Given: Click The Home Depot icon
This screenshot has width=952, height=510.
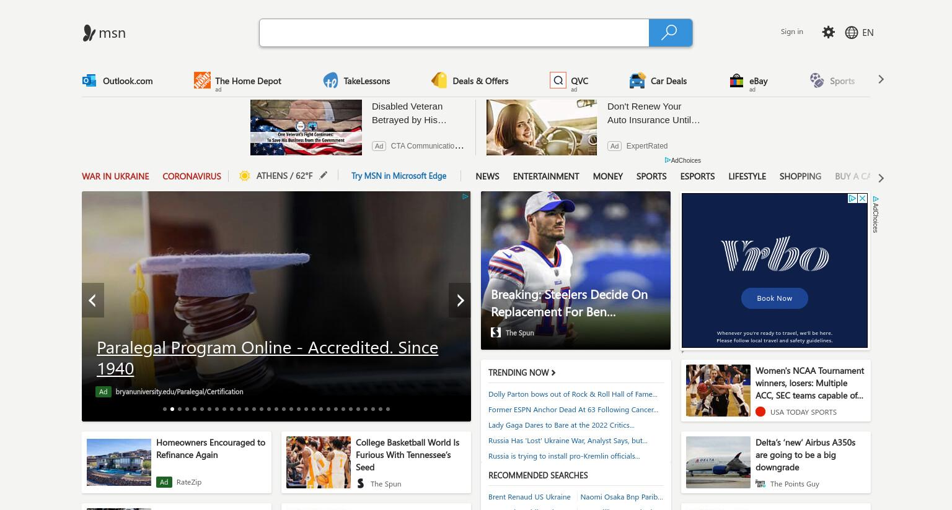Looking at the screenshot, I should pyautogui.click(x=202, y=80).
